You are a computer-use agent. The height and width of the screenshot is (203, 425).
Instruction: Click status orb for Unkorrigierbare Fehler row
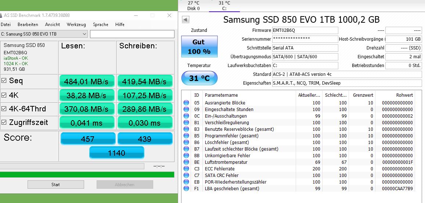186,155
